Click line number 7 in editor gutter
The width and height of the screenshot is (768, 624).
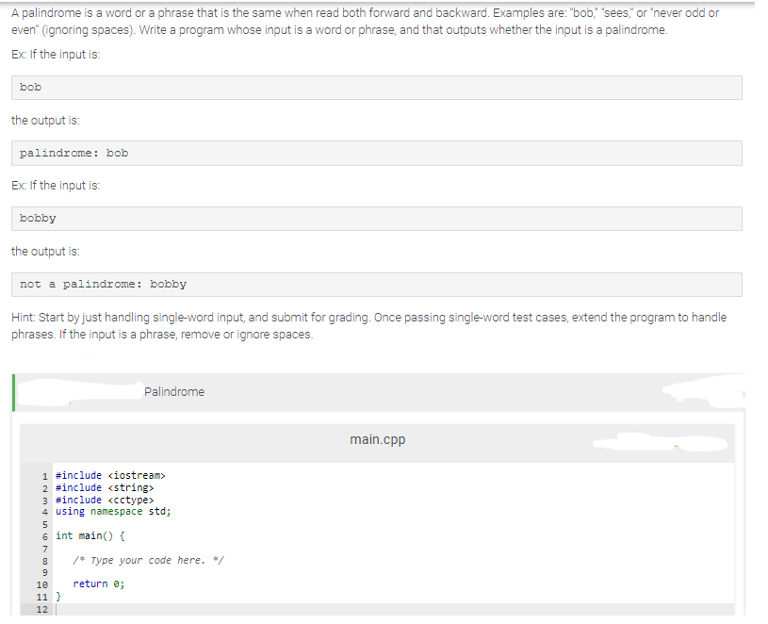point(45,549)
